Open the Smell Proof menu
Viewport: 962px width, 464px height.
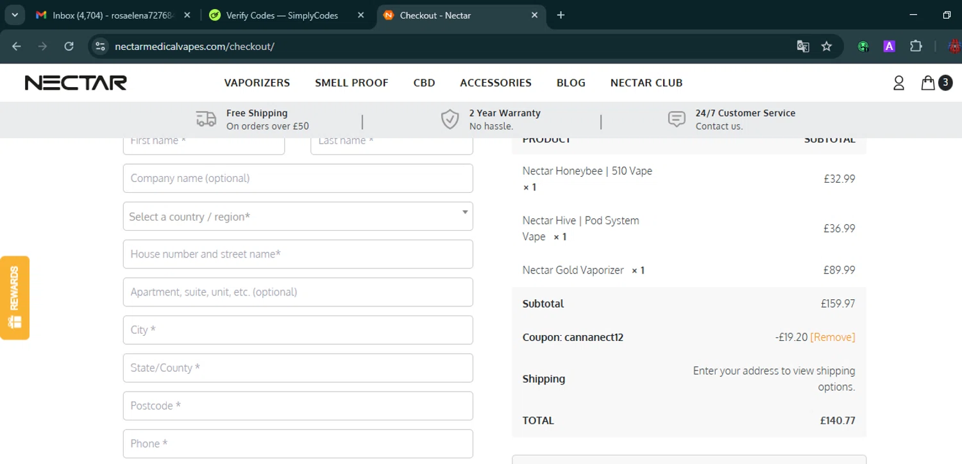click(351, 83)
